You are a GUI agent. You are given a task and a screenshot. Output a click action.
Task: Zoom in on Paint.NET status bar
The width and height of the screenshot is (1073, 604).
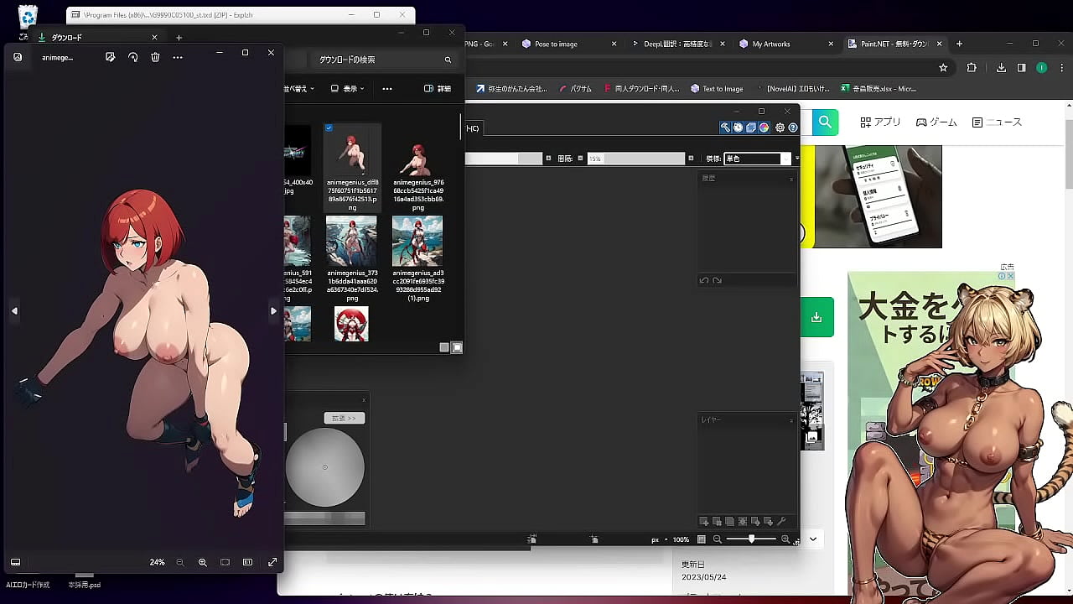[x=785, y=539]
